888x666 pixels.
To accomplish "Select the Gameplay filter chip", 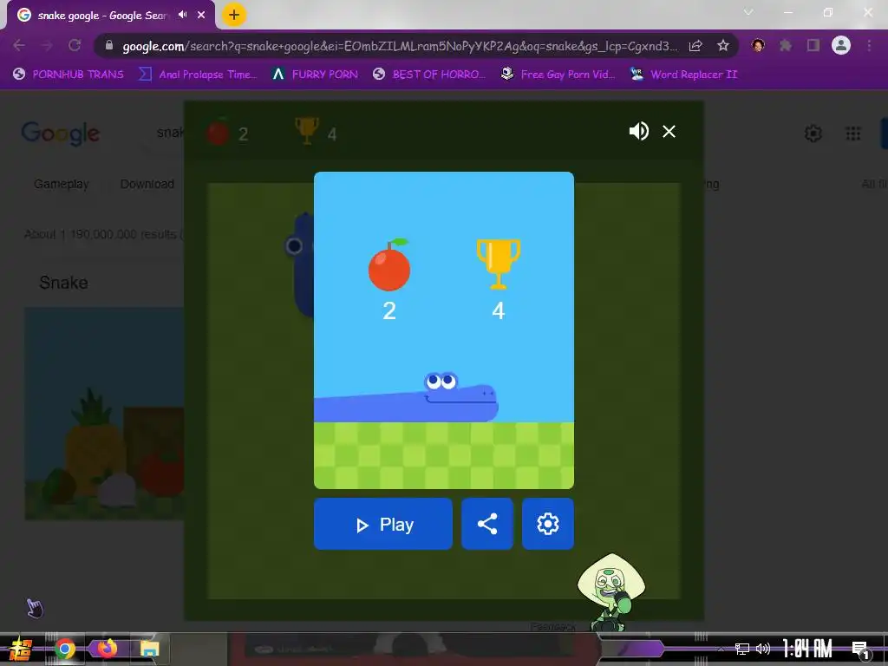I will (x=62, y=184).
